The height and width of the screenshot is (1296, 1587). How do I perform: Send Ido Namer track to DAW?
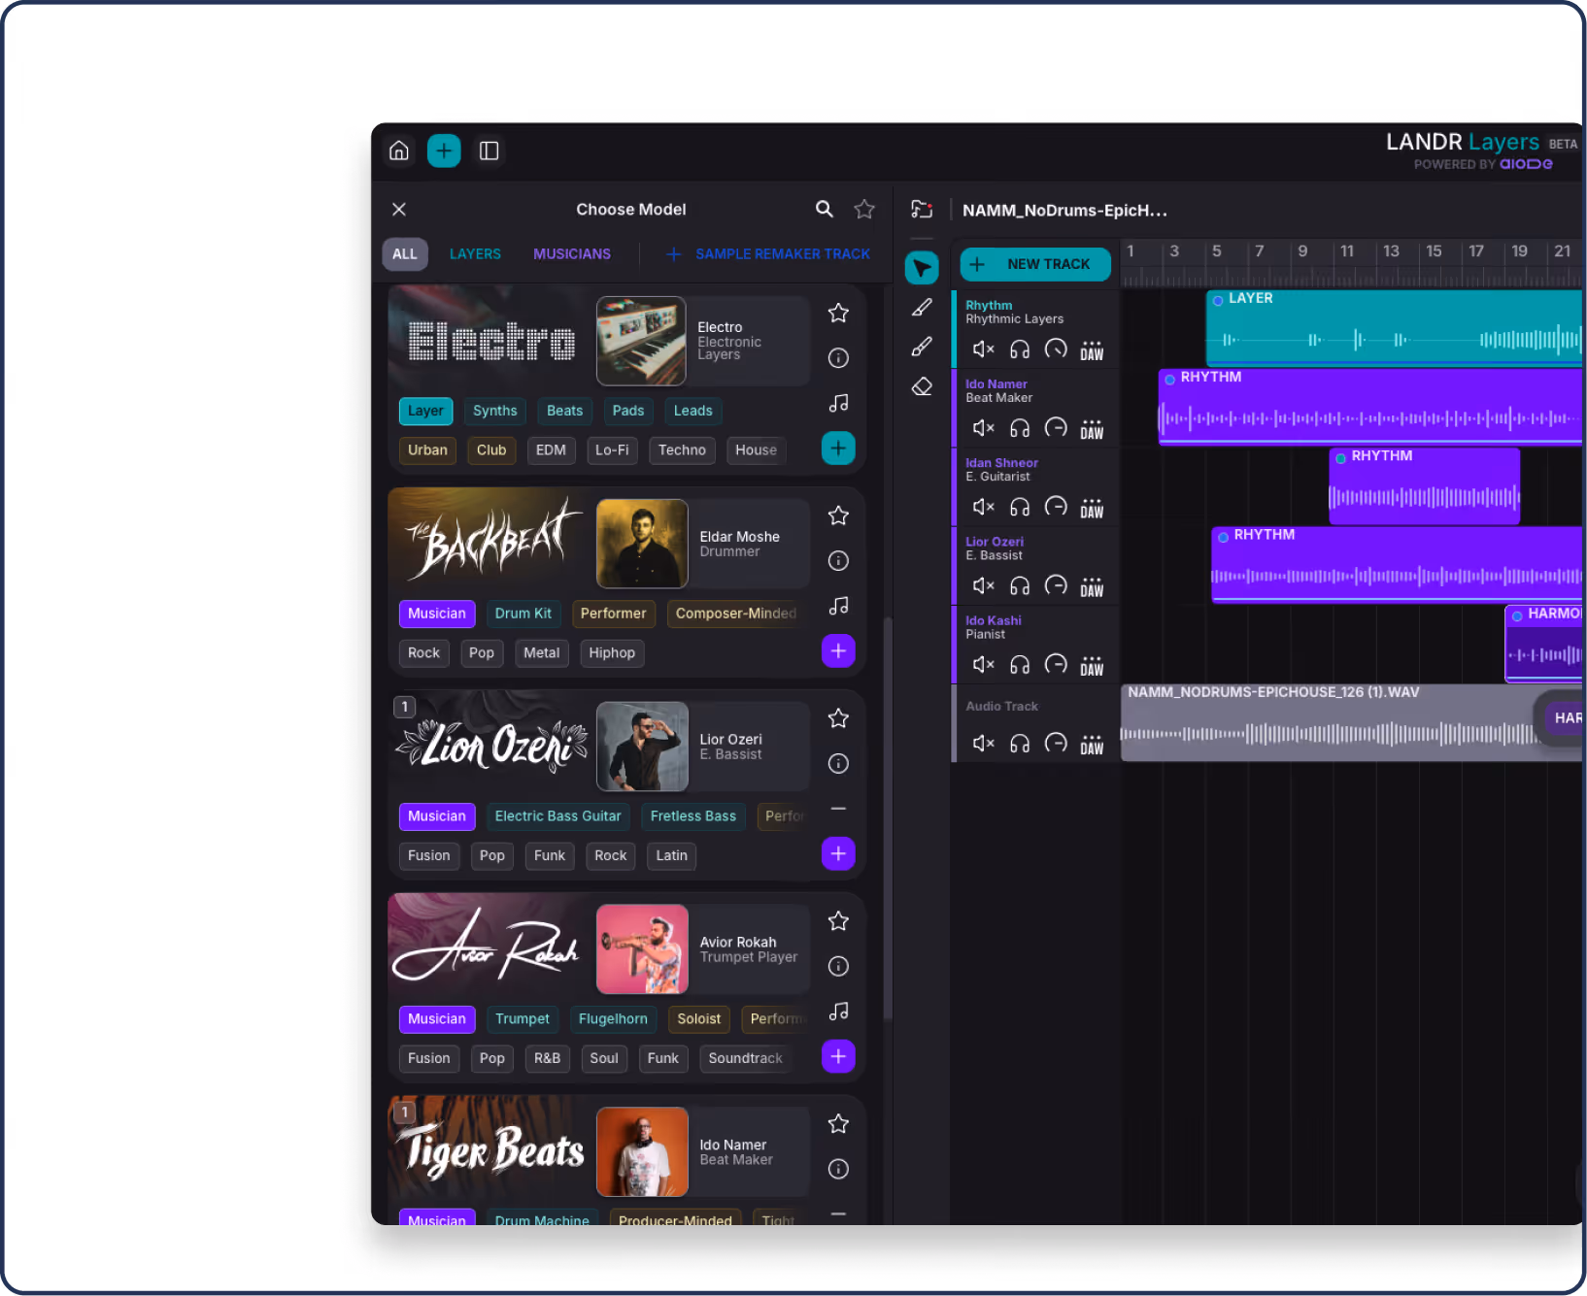[1092, 429]
